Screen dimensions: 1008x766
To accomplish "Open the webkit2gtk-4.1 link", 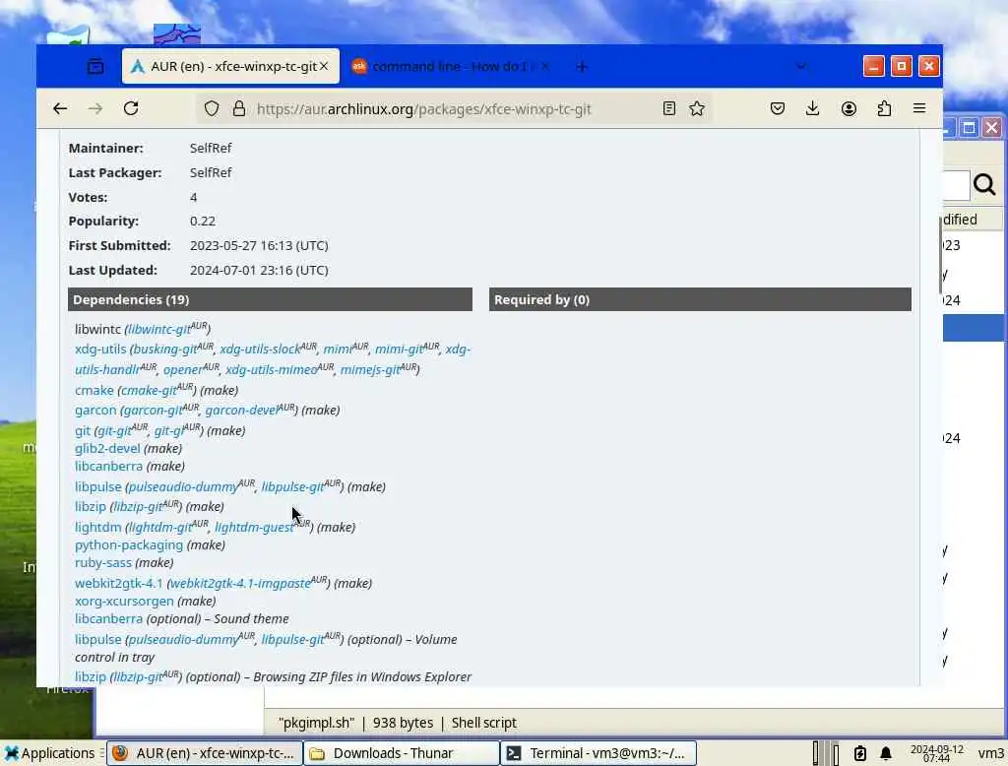I will (118, 583).
